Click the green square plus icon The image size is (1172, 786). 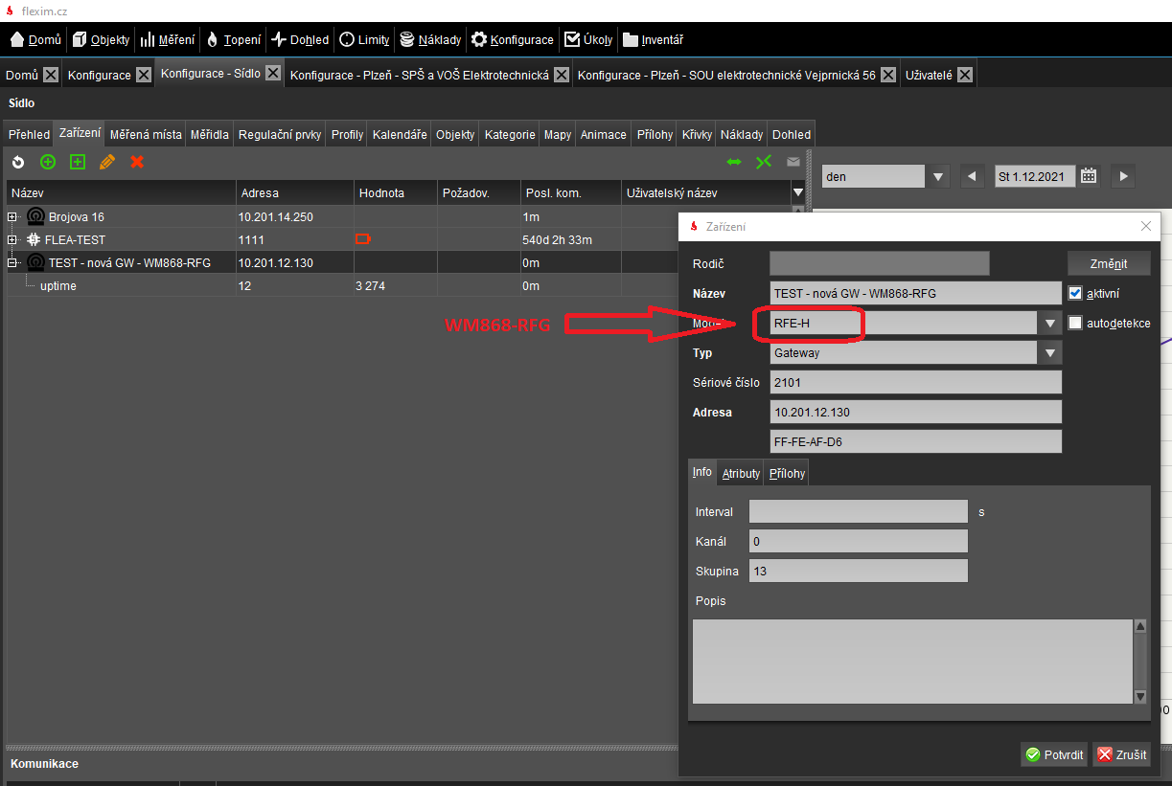pyautogui.click(x=78, y=162)
